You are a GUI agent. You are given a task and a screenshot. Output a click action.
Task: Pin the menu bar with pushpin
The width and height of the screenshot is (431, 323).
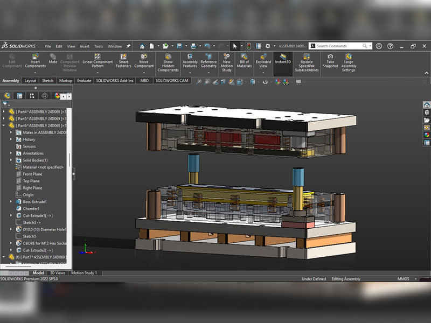tap(128, 46)
